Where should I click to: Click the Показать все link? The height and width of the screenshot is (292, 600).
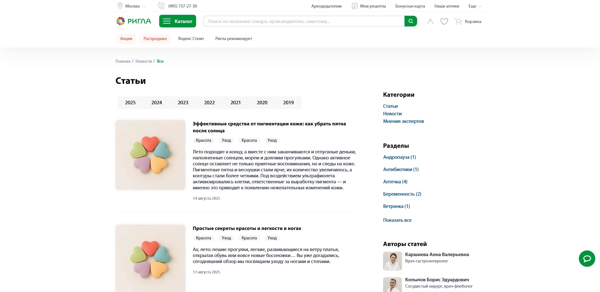click(397, 220)
